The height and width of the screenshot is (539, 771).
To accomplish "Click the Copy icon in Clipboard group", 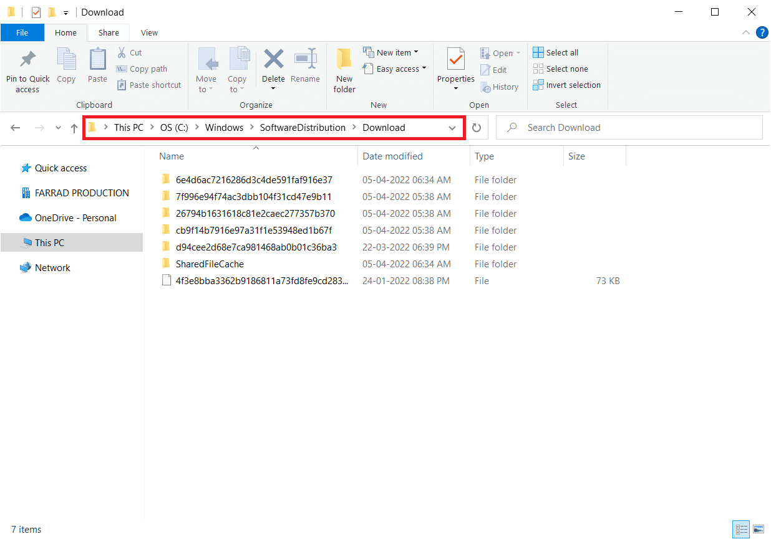I will click(66, 59).
